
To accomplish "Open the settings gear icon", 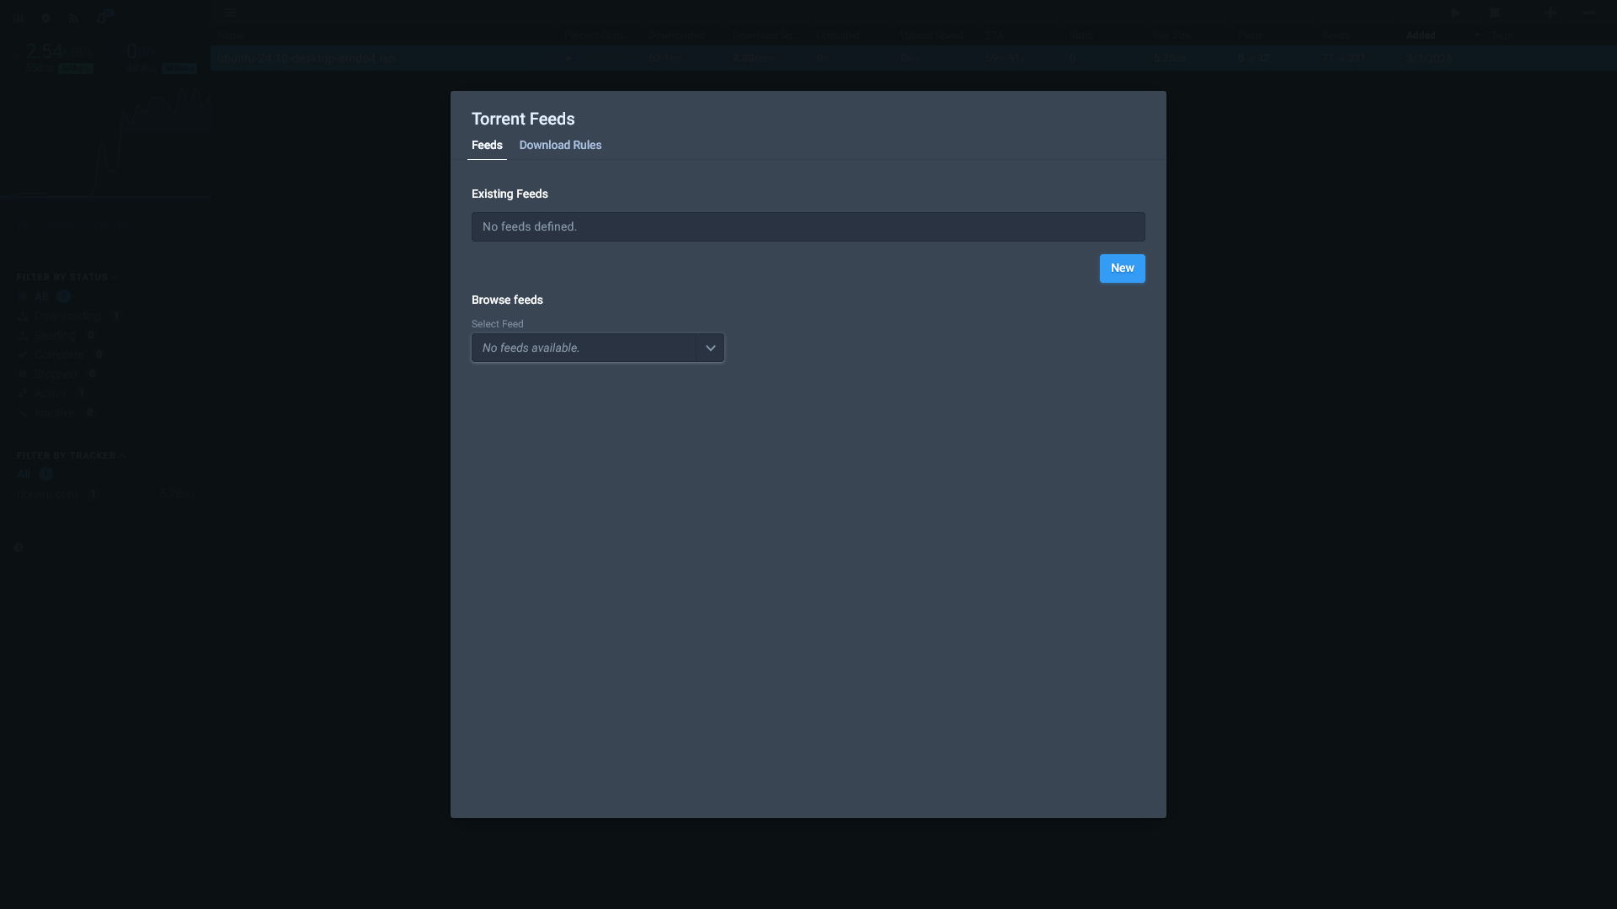I will point(46,18).
